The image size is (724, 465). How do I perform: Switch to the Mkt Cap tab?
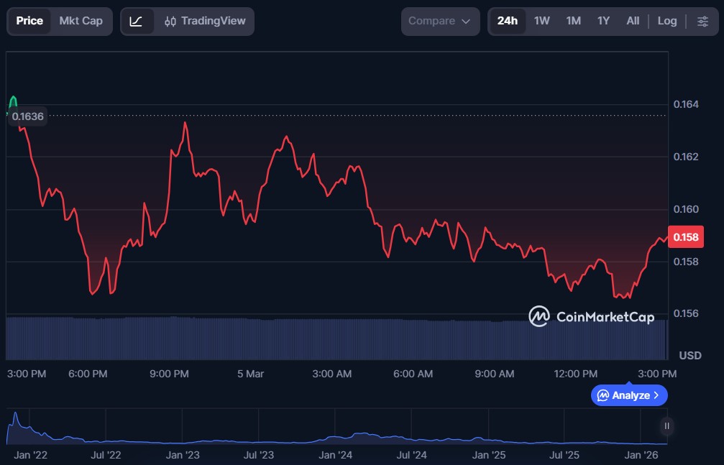click(x=81, y=21)
